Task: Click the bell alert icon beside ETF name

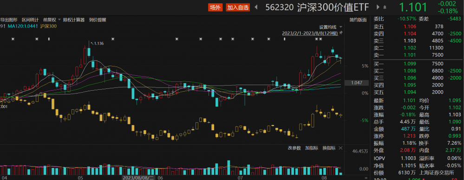Action: pyautogui.click(x=385, y=7)
